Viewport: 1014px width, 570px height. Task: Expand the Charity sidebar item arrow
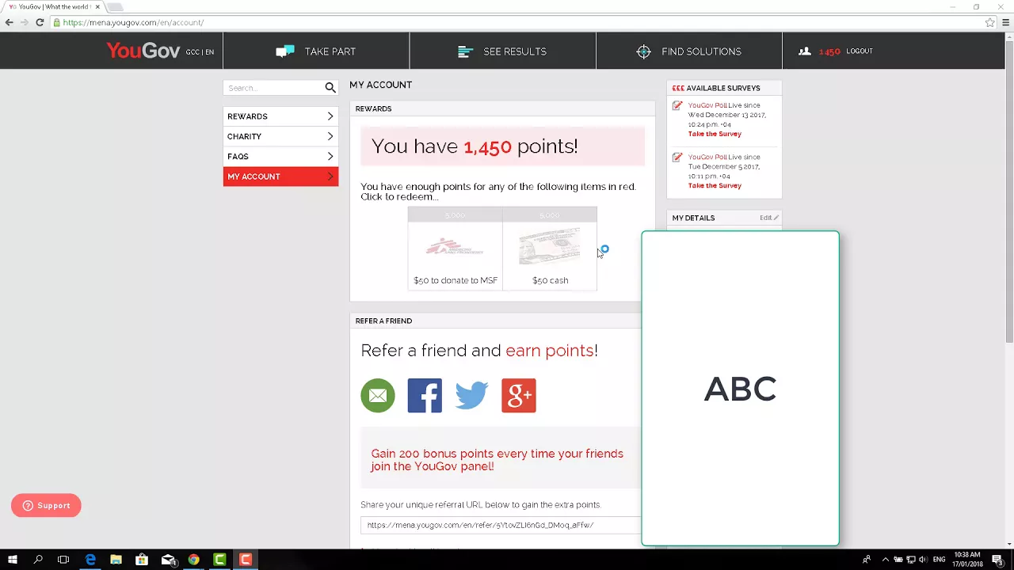(330, 136)
